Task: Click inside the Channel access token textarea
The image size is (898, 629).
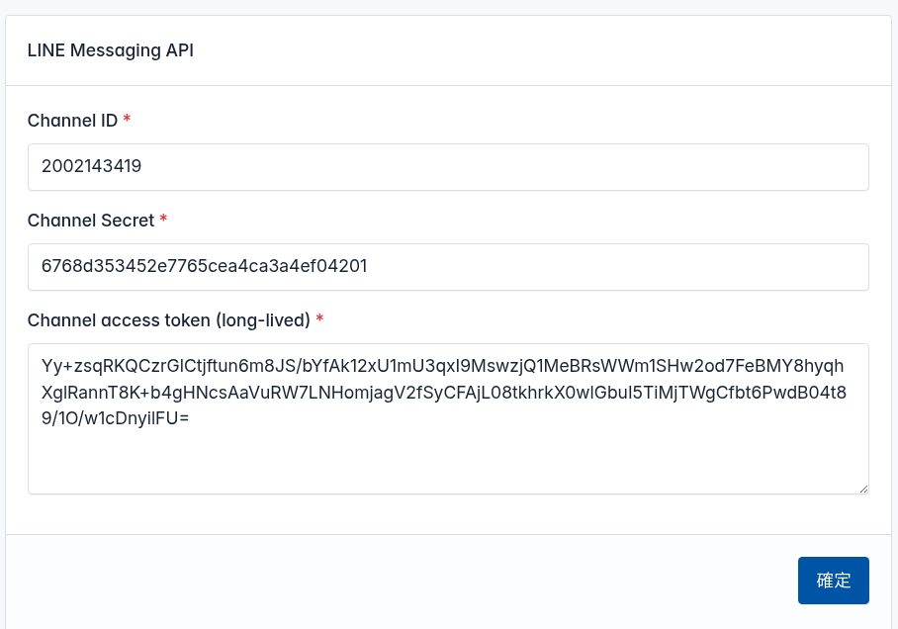Action: pos(448,418)
